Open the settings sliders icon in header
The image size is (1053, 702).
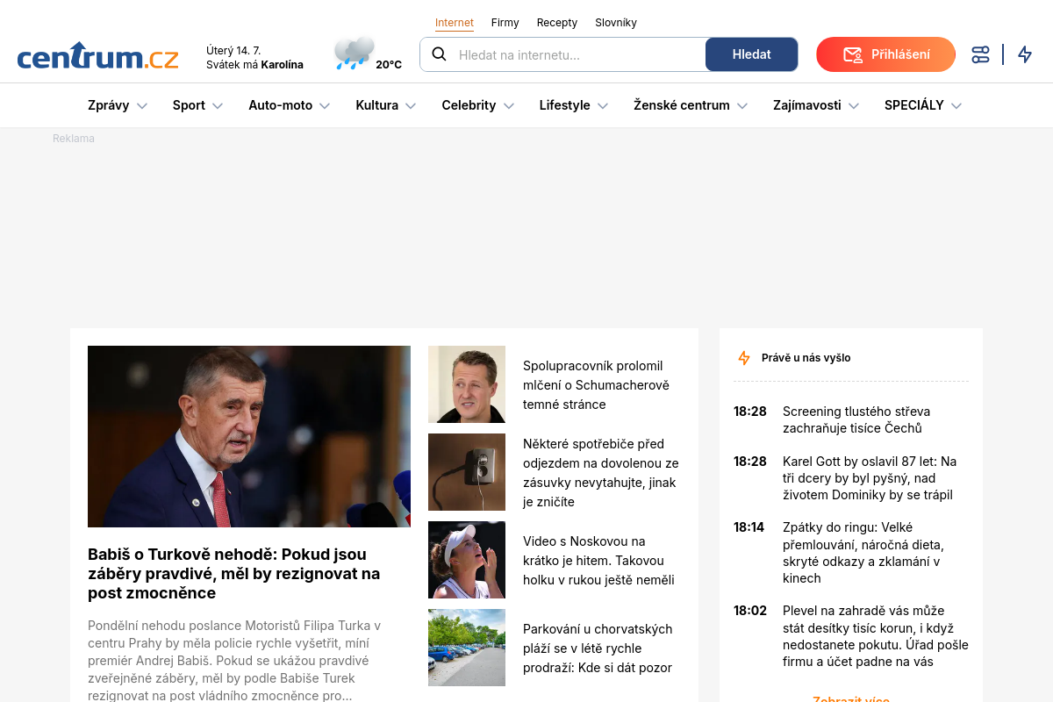point(980,54)
